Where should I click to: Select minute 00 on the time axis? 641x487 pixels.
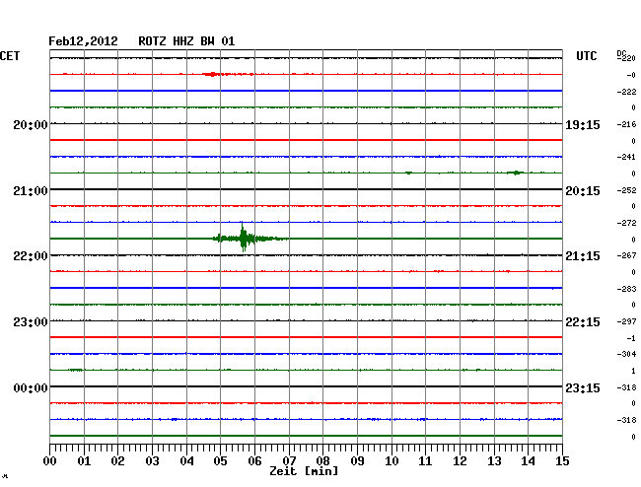(50, 460)
